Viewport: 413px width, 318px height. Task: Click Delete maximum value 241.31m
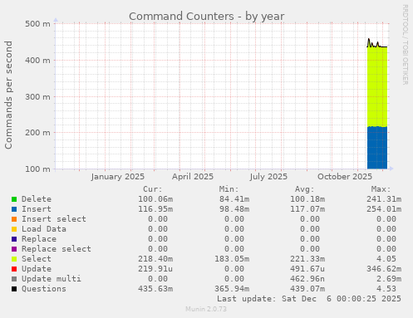(x=384, y=199)
